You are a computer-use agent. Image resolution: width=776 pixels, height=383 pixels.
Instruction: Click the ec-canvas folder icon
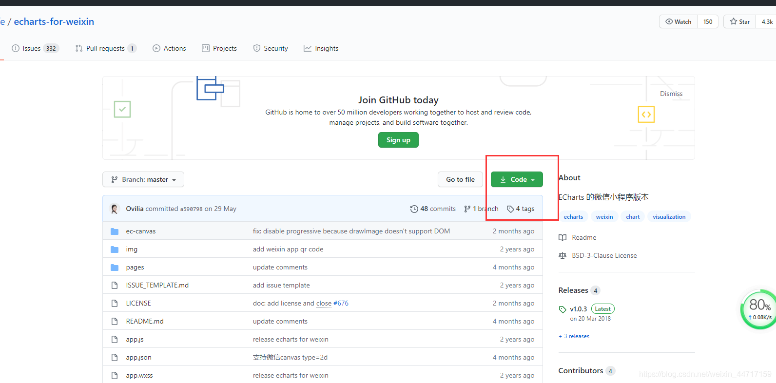coord(115,231)
